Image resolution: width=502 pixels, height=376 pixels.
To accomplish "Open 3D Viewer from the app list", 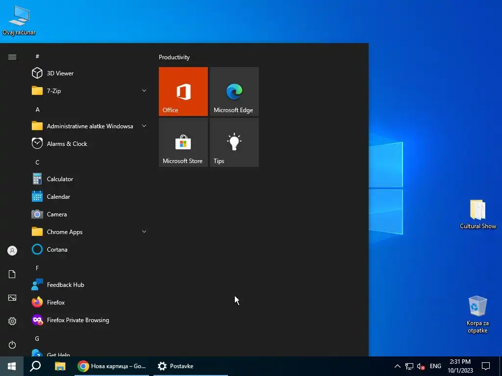I will (90, 73).
